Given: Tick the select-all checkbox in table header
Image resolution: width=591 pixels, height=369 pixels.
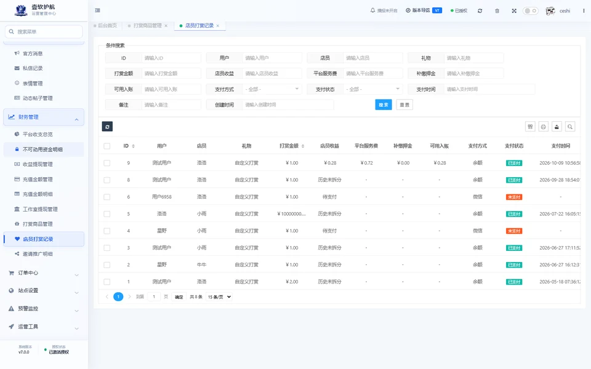Looking at the screenshot, I should point(107,146).
